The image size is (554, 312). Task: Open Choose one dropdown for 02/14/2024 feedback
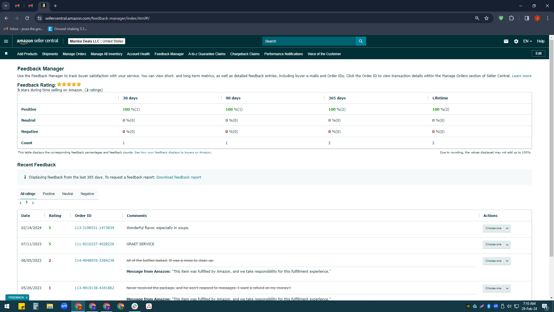pos(497,228)
